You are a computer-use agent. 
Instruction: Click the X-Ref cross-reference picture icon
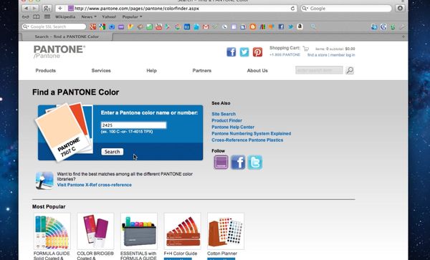tap(44, 180)
